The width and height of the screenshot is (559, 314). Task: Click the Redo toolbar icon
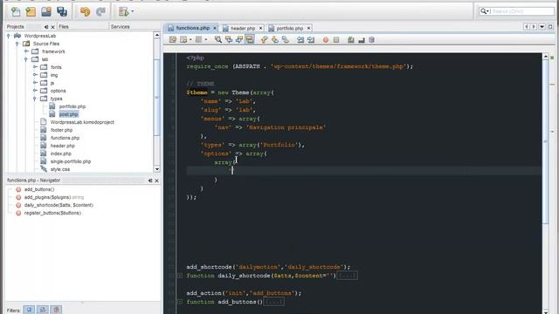[x=101, y=11]
